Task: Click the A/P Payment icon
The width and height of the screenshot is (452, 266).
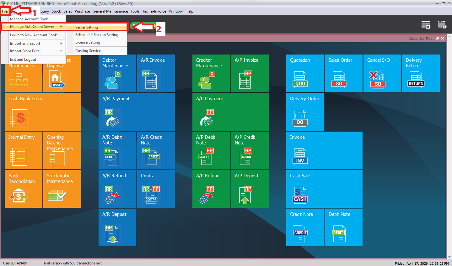Action: click(x=206, y=118)
